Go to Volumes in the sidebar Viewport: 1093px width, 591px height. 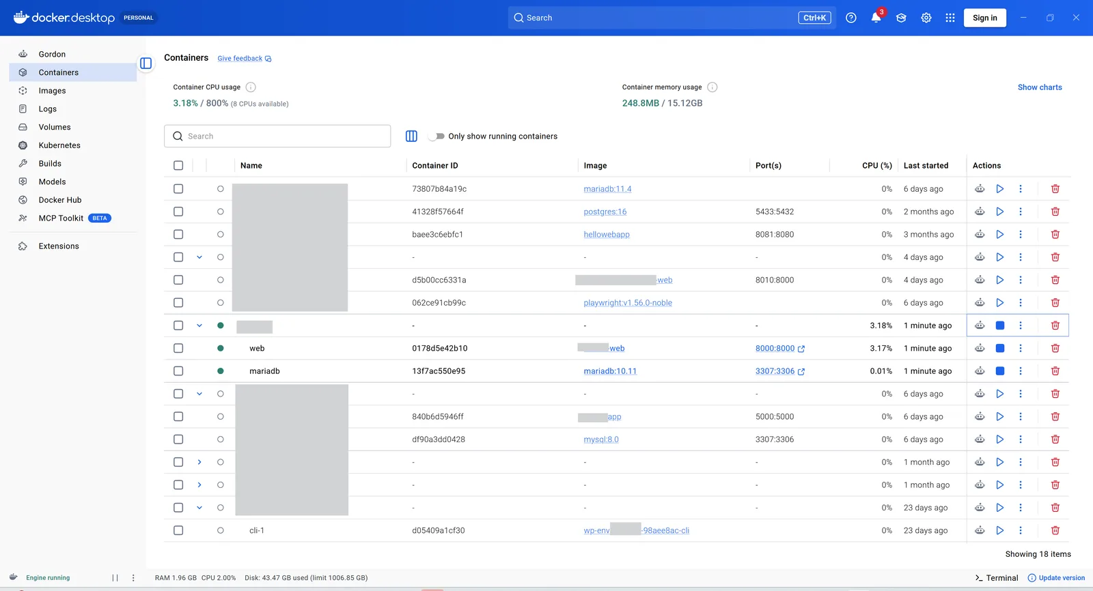(73, 127)
